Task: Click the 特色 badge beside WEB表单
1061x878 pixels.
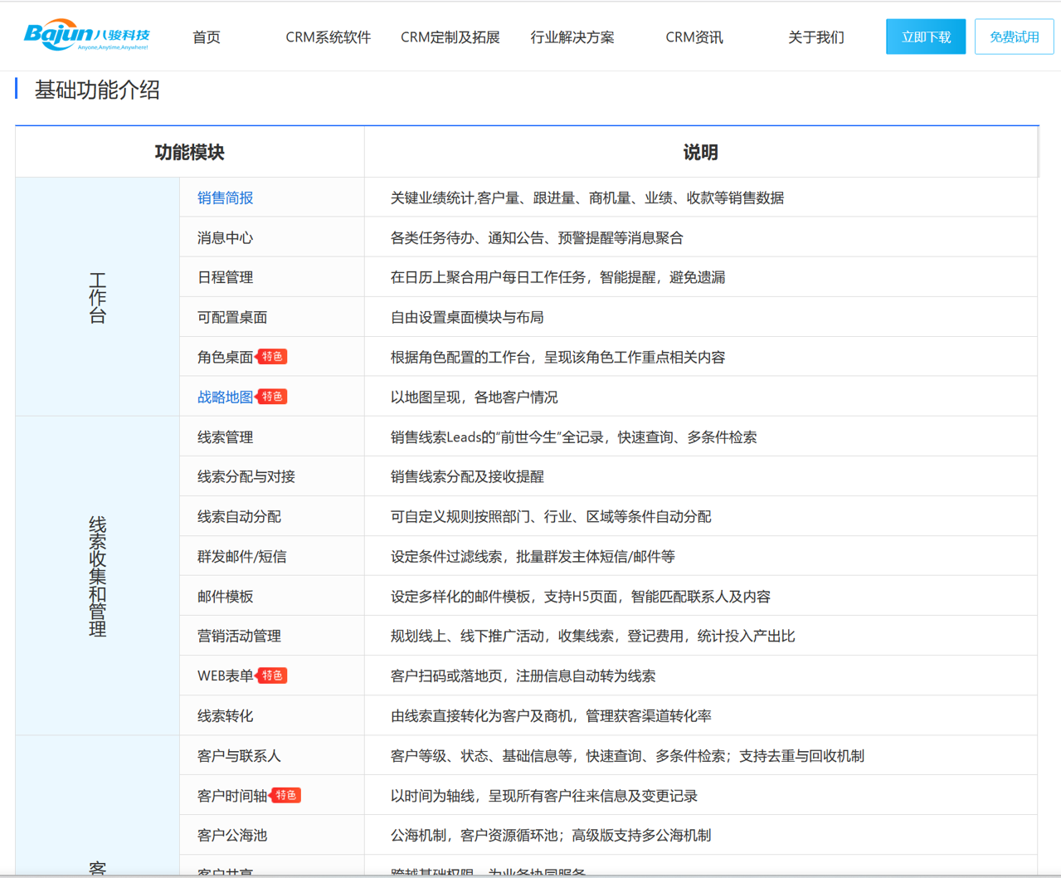Action: (x=272, y=676)
